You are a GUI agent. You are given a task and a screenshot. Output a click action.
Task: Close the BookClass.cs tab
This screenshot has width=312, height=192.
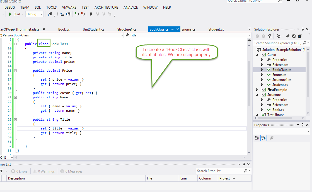(178, 29)
